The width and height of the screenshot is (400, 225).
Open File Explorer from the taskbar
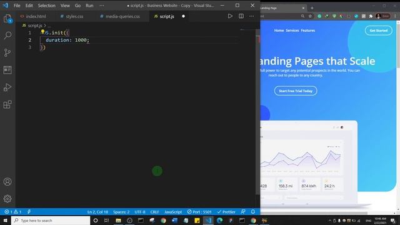tap(118, 221)
